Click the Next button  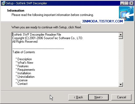tap(98, 97)
